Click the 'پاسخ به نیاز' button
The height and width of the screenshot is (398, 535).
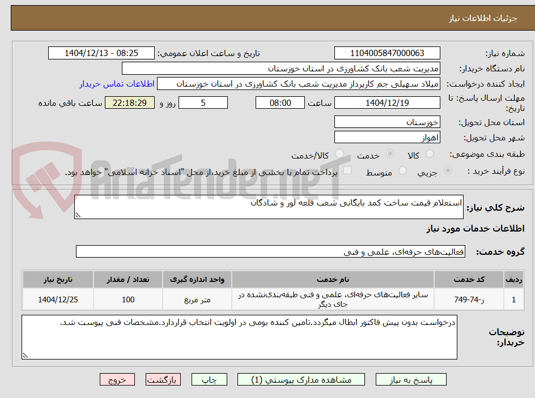[x=411, y=379]
